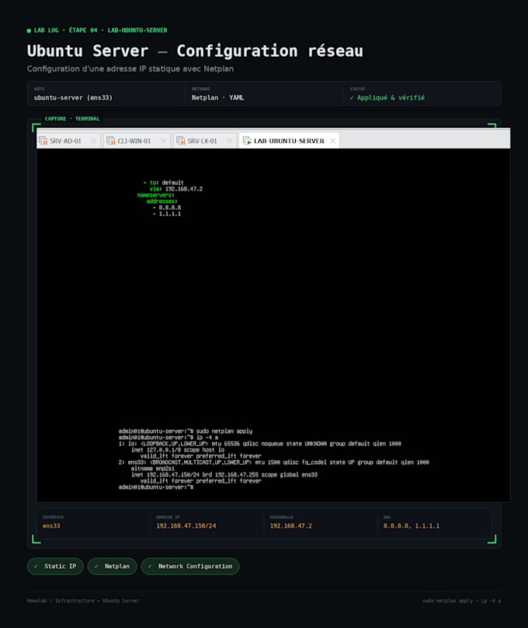This screenshot has height=628, width=528.
Task: Click the 'altname enp2s1' line in terminal
Action: click(x=153, y=468)
